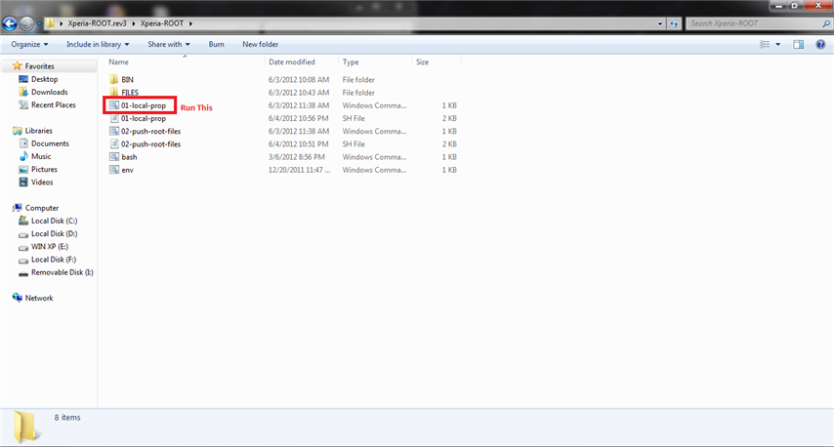Refresh the folder view
The width and height of the screenshot is (834, 447).
(674, 23)
